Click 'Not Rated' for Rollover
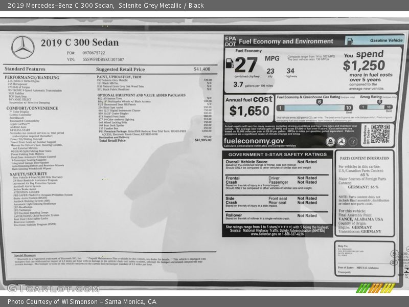 (x=307, y=215)
